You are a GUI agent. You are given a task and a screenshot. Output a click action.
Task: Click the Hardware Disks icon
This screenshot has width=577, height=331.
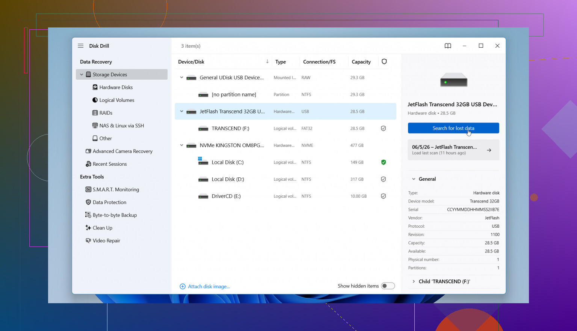point(95,87)
